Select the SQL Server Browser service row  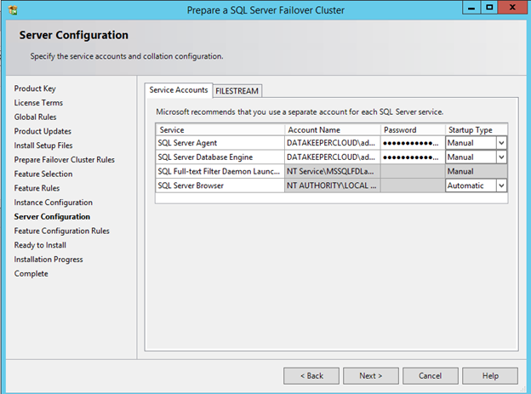219,186
